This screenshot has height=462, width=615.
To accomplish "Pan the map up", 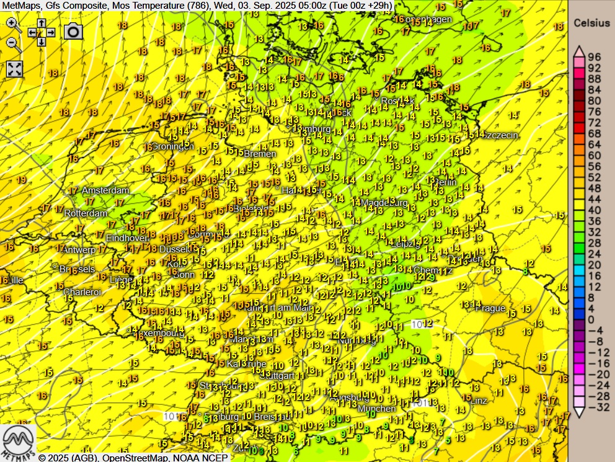I will click(x=42, y=22).
